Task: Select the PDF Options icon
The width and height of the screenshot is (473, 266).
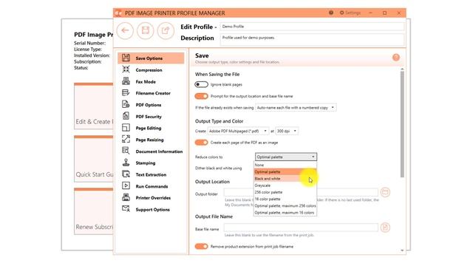Action: [126, 104]
